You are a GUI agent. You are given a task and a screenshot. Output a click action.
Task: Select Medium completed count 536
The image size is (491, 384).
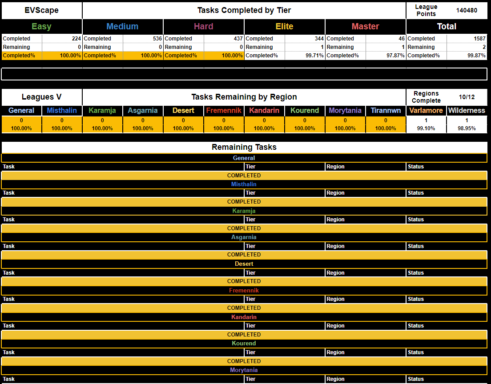click(x=143, y=39)
